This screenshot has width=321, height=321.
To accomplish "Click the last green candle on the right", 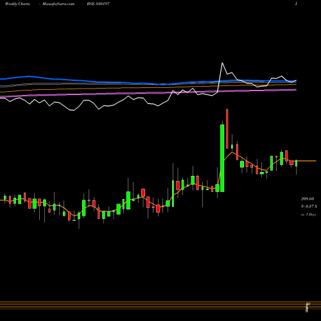I will 297,163.
